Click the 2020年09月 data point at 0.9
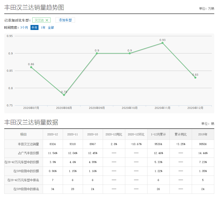The height and width of the screenshot is (197, 220). pyautogui.click(x=97, y=53)
